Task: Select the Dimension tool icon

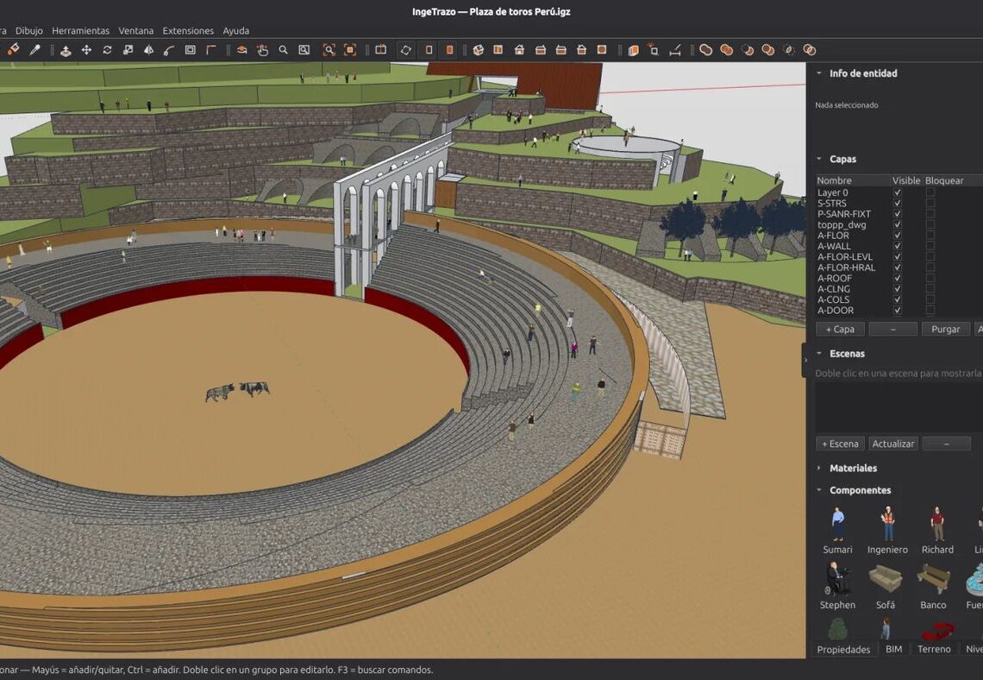Action: pos(675,50)
